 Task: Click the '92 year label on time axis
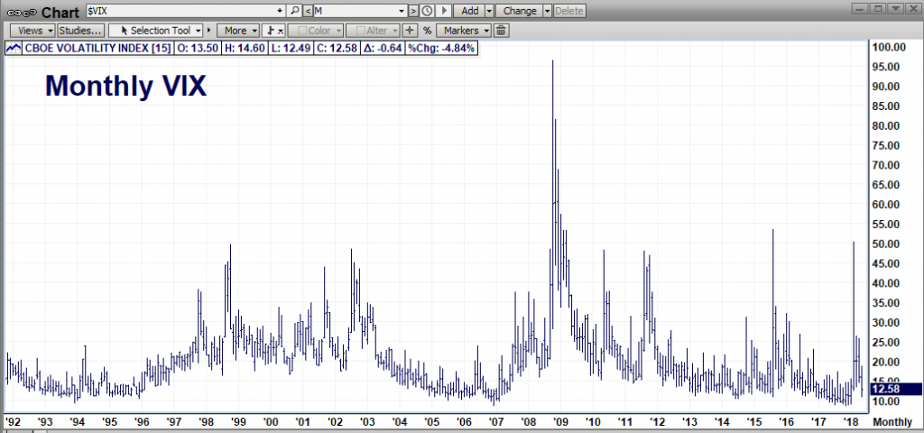click(x=13, y=422)
